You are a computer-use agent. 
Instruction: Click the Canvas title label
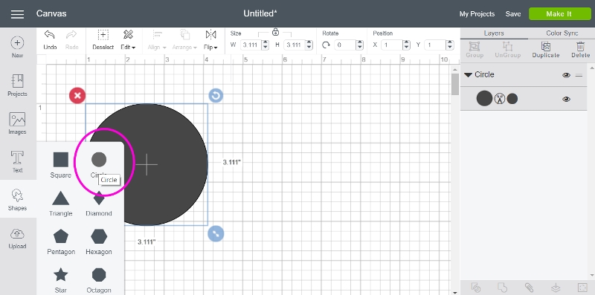pos(51,13)
